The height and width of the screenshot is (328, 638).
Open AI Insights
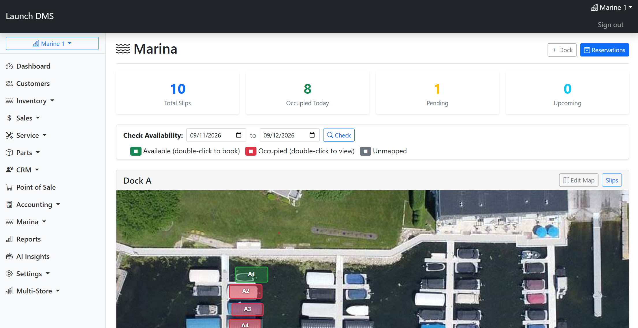click(x=33, y=257)
